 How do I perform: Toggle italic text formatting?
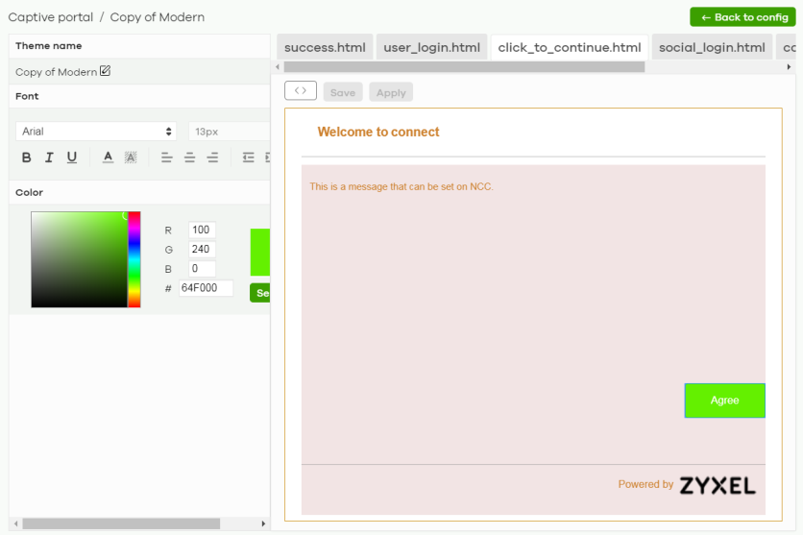(x=49, y=158)
